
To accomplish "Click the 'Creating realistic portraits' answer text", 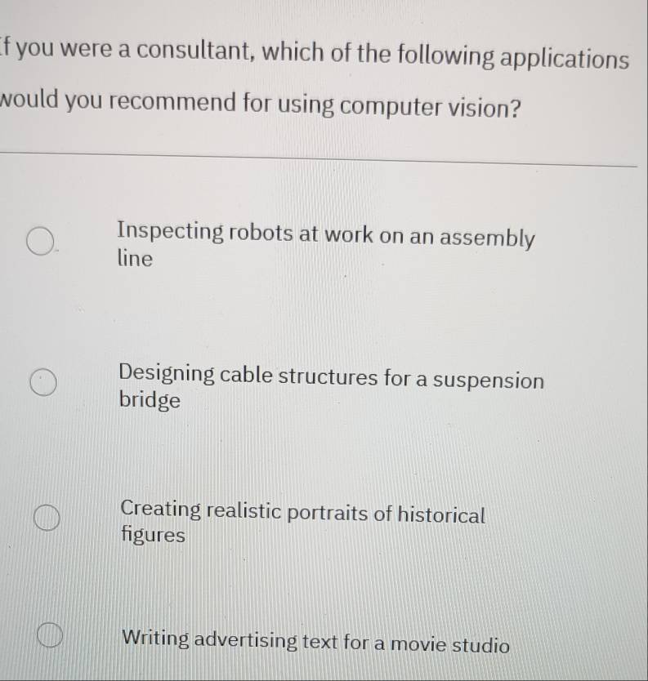I will pyautogui.click(x=302, y=513).
